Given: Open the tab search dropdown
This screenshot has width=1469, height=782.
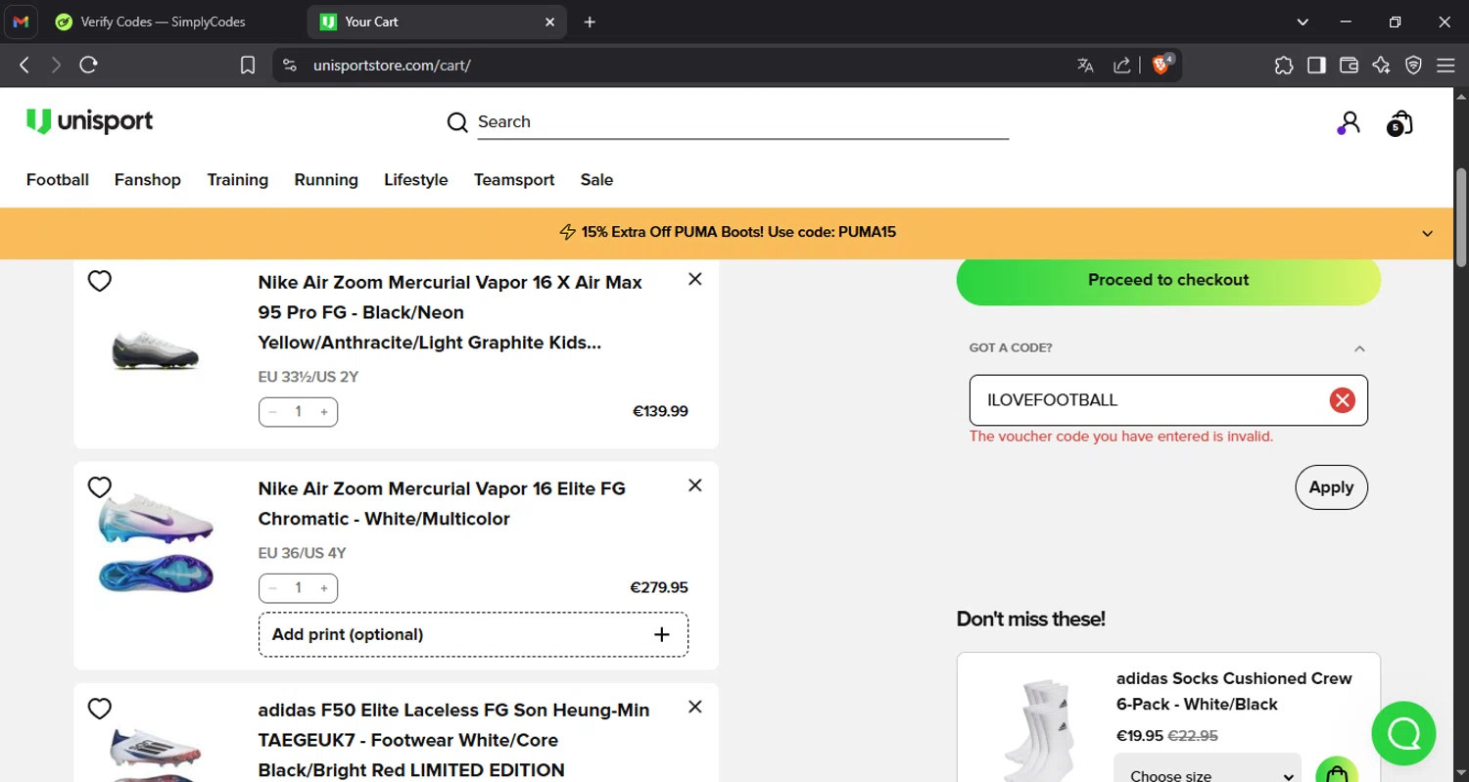Looking at the screenshot, I should coord(1303,22).
